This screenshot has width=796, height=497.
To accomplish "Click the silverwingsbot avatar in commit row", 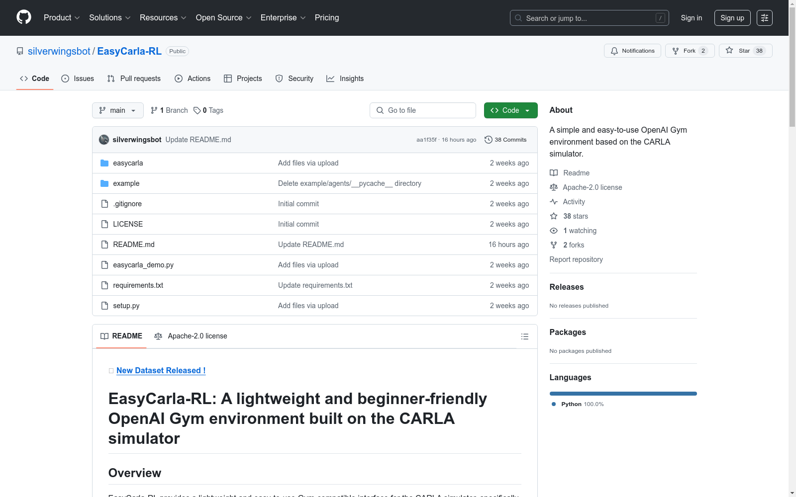I will coord(104,140).
